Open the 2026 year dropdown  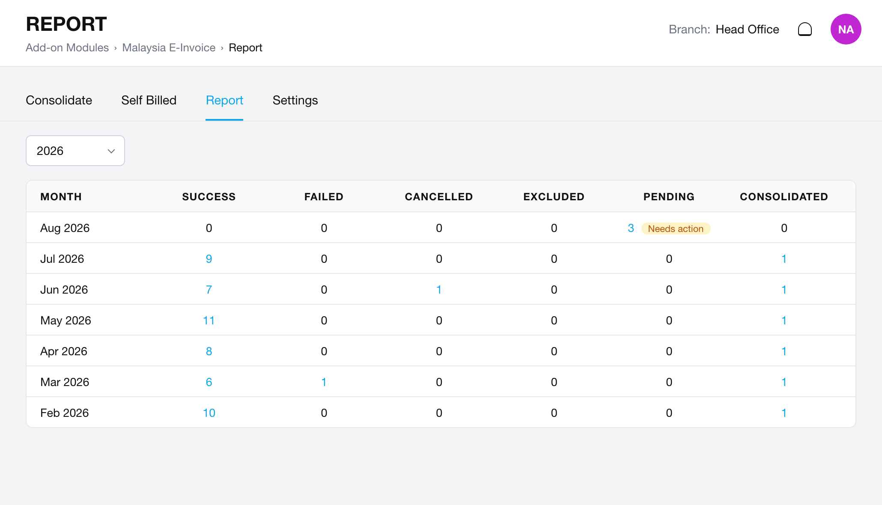click(75, 151)
